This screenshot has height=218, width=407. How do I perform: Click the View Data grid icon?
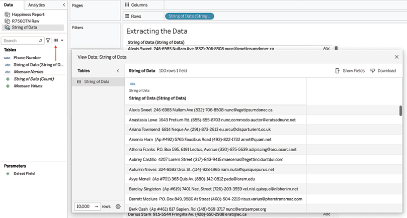click(56, 41)
